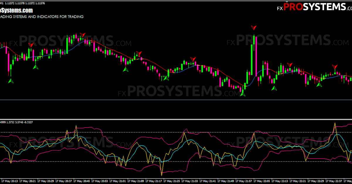352x184 pixels.
Task: Click time label 17 May 20:13
Action: pyautogui.click(x=10, y=181)
